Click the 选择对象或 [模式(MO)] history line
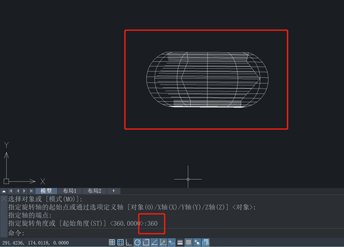The height and width of the screenshot is (247, 344). (x=45, y=199)
